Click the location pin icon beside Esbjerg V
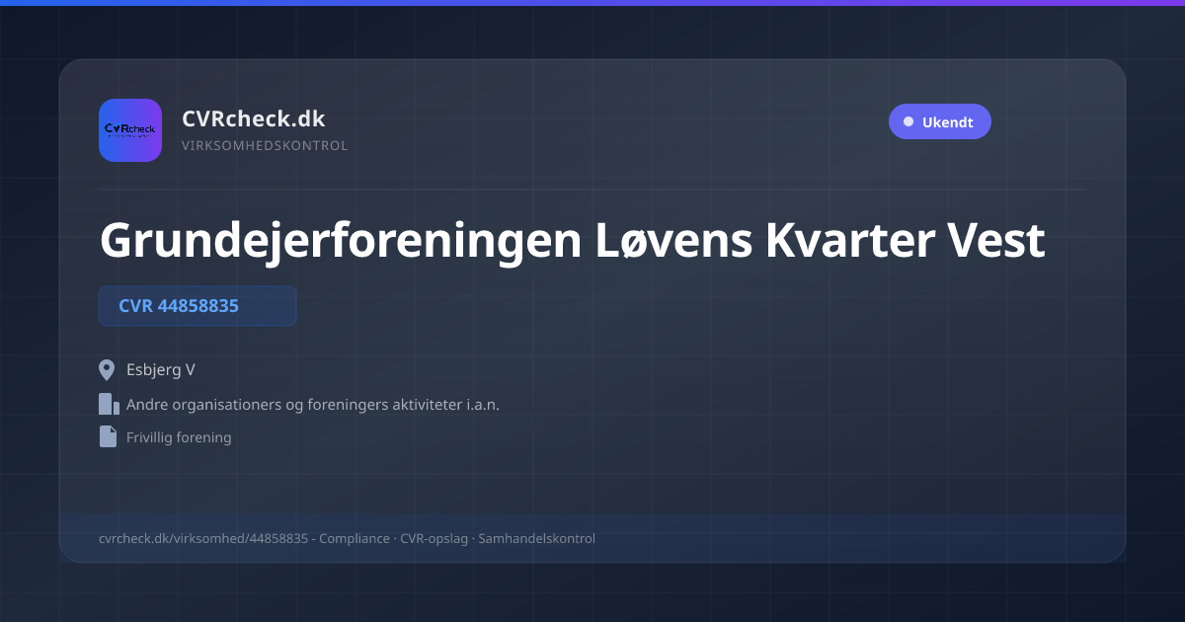 point(108,370)
